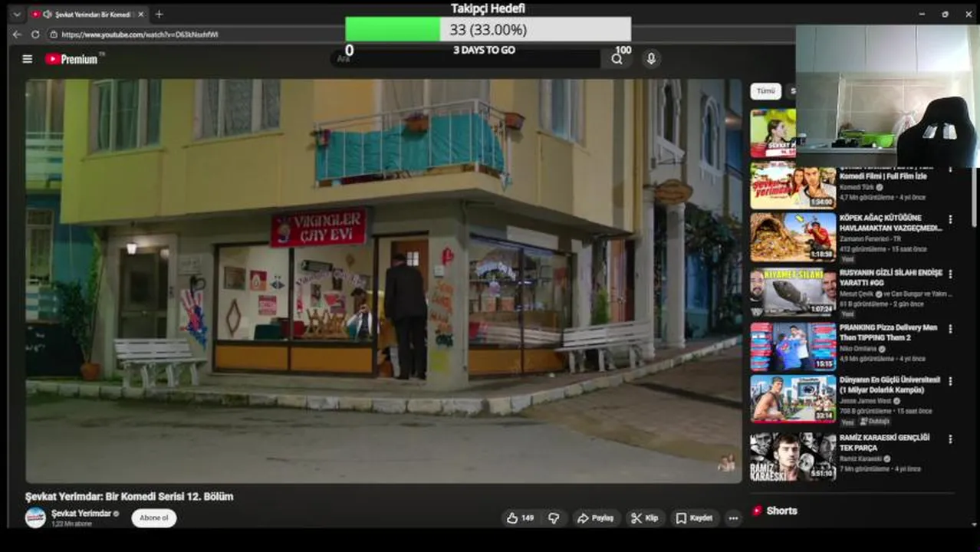Open options menu for Dünyanın En Güçlü video

[x=950, y=381]
